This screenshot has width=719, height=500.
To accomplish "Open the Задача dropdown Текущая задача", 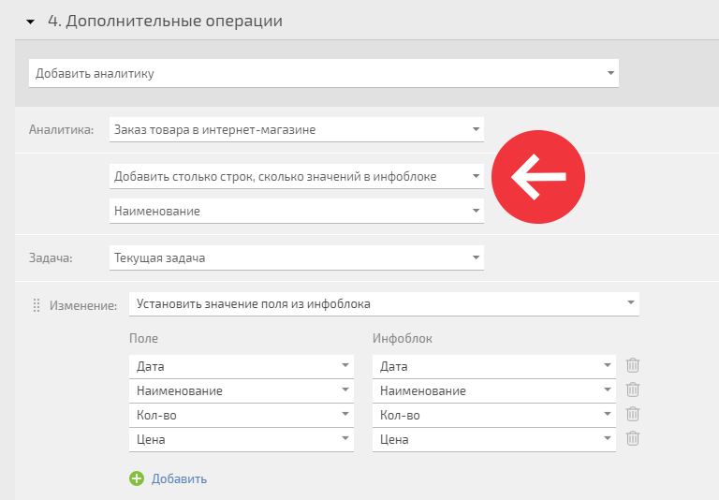I will pyautogui.click(x=297, y=257).
